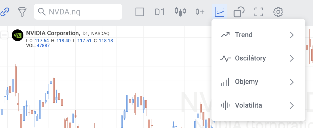Image resolution: width=313 pixels, height=128 pixels.
Task: Click the VOL value 47887
Action: (x=43, y=45)
